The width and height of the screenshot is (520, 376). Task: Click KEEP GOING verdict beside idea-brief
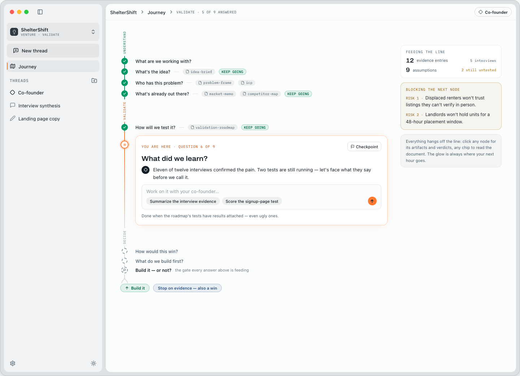[x=232, y=72]
